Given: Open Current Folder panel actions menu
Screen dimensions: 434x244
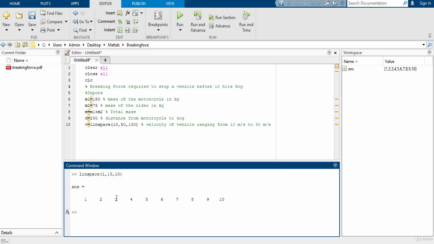Looking at the screenshot, I should click(58, 53).
